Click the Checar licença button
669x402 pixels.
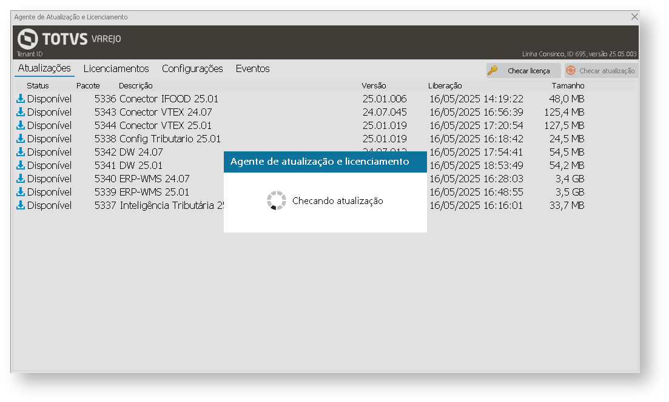pos(523,71)
